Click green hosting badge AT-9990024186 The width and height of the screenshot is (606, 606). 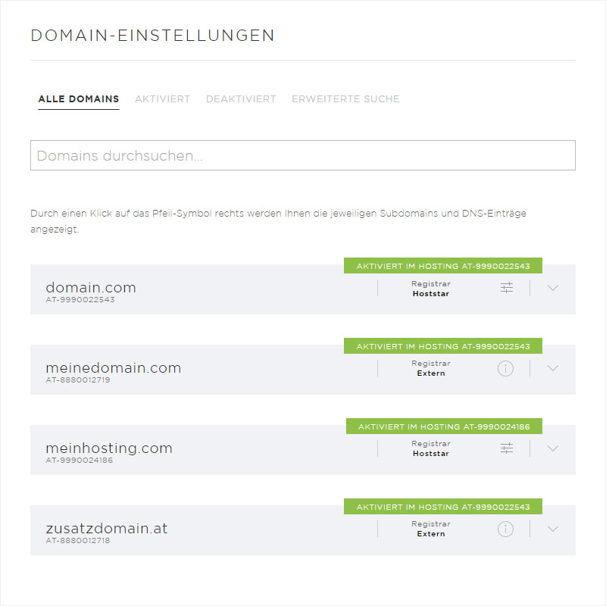pos(444,426)
